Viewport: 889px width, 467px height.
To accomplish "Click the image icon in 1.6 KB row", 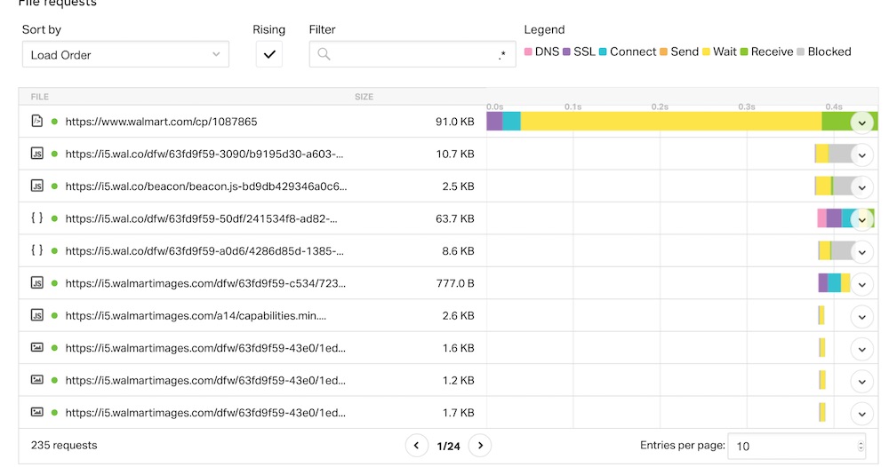I will (36, 347).
